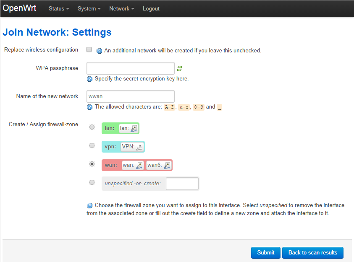Image resolution: width=354 pixels, height=262 pixels.
Task: Click help icon next to allowed characters text
Action: [x=89, y=107]
